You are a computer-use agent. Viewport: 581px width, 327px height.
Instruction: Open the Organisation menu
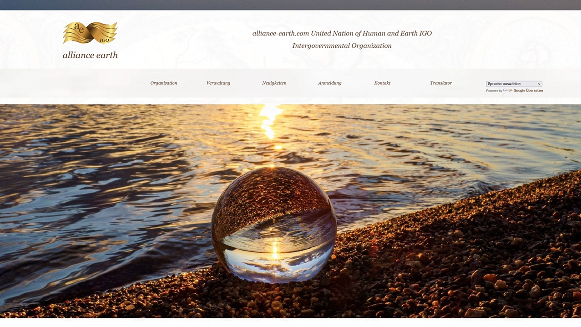pyautogui.click(x=164, y=83)
